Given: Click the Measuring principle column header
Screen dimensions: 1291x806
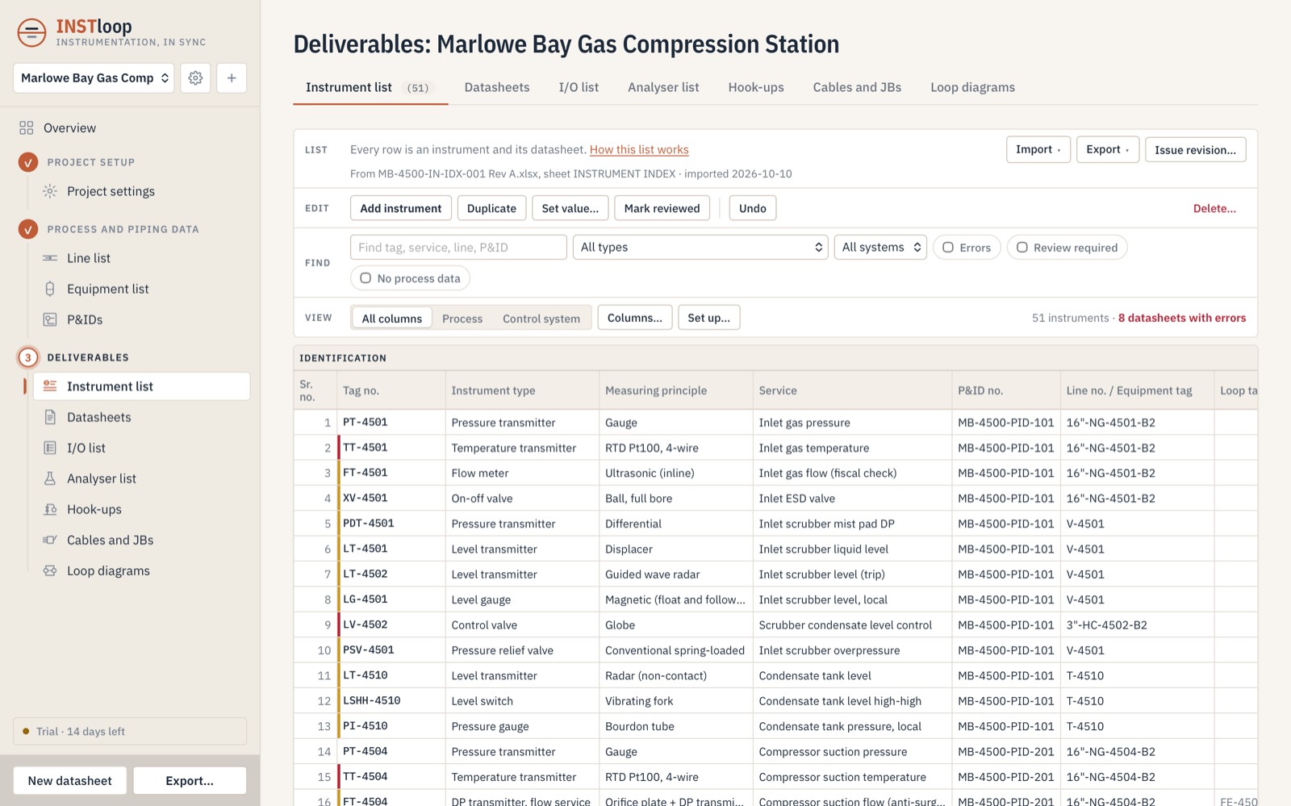Looking at the screenshot, I should [x=675, y=390].
